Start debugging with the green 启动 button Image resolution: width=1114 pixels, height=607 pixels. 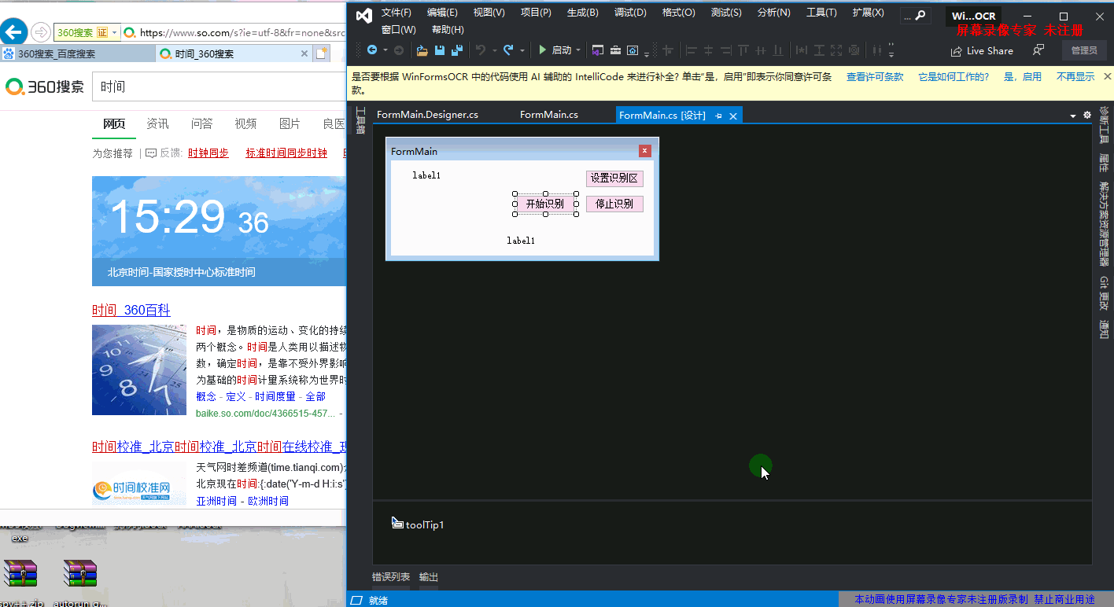point(555,50)
